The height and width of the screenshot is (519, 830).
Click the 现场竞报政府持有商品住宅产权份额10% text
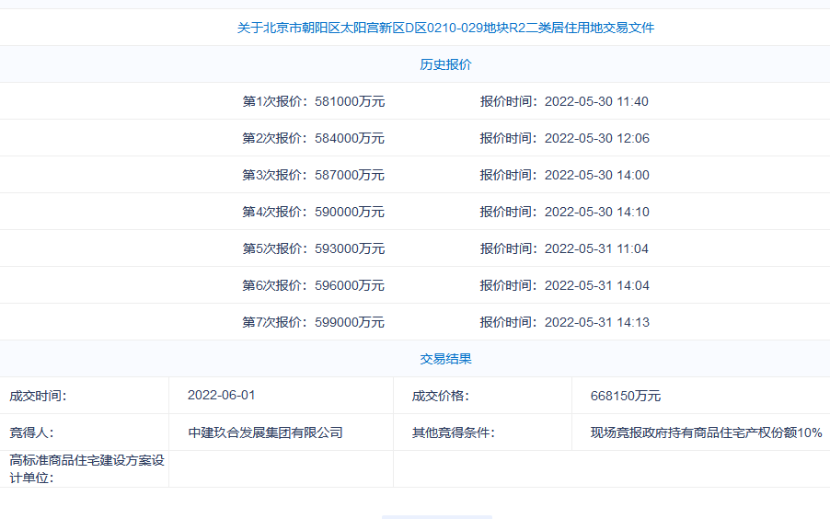click(x=706, y=432)
